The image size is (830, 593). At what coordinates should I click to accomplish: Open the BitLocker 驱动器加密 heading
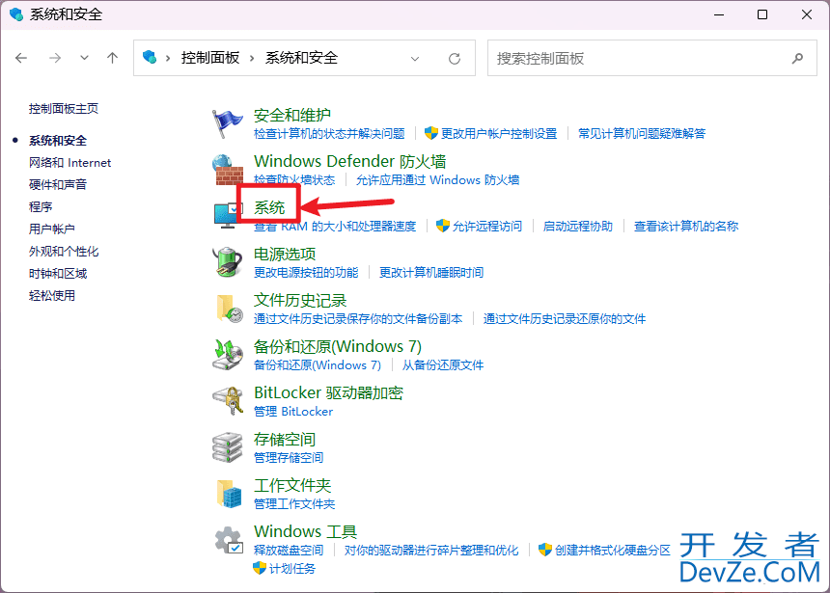click(x=328, y=392)
